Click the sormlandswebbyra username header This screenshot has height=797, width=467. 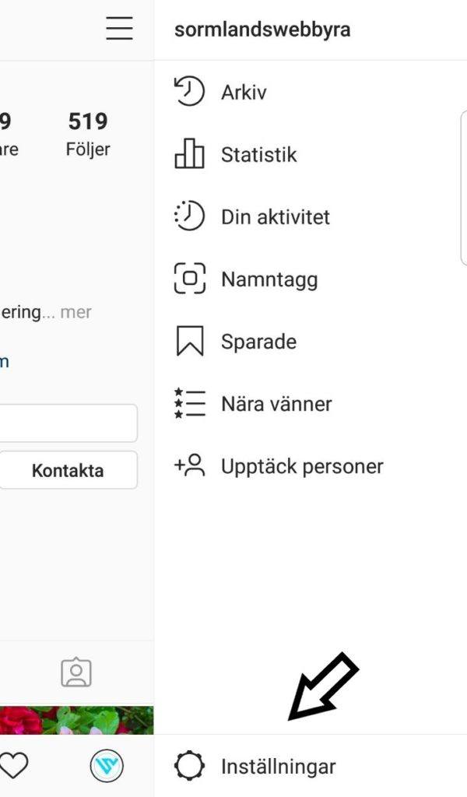click(262, 30)
